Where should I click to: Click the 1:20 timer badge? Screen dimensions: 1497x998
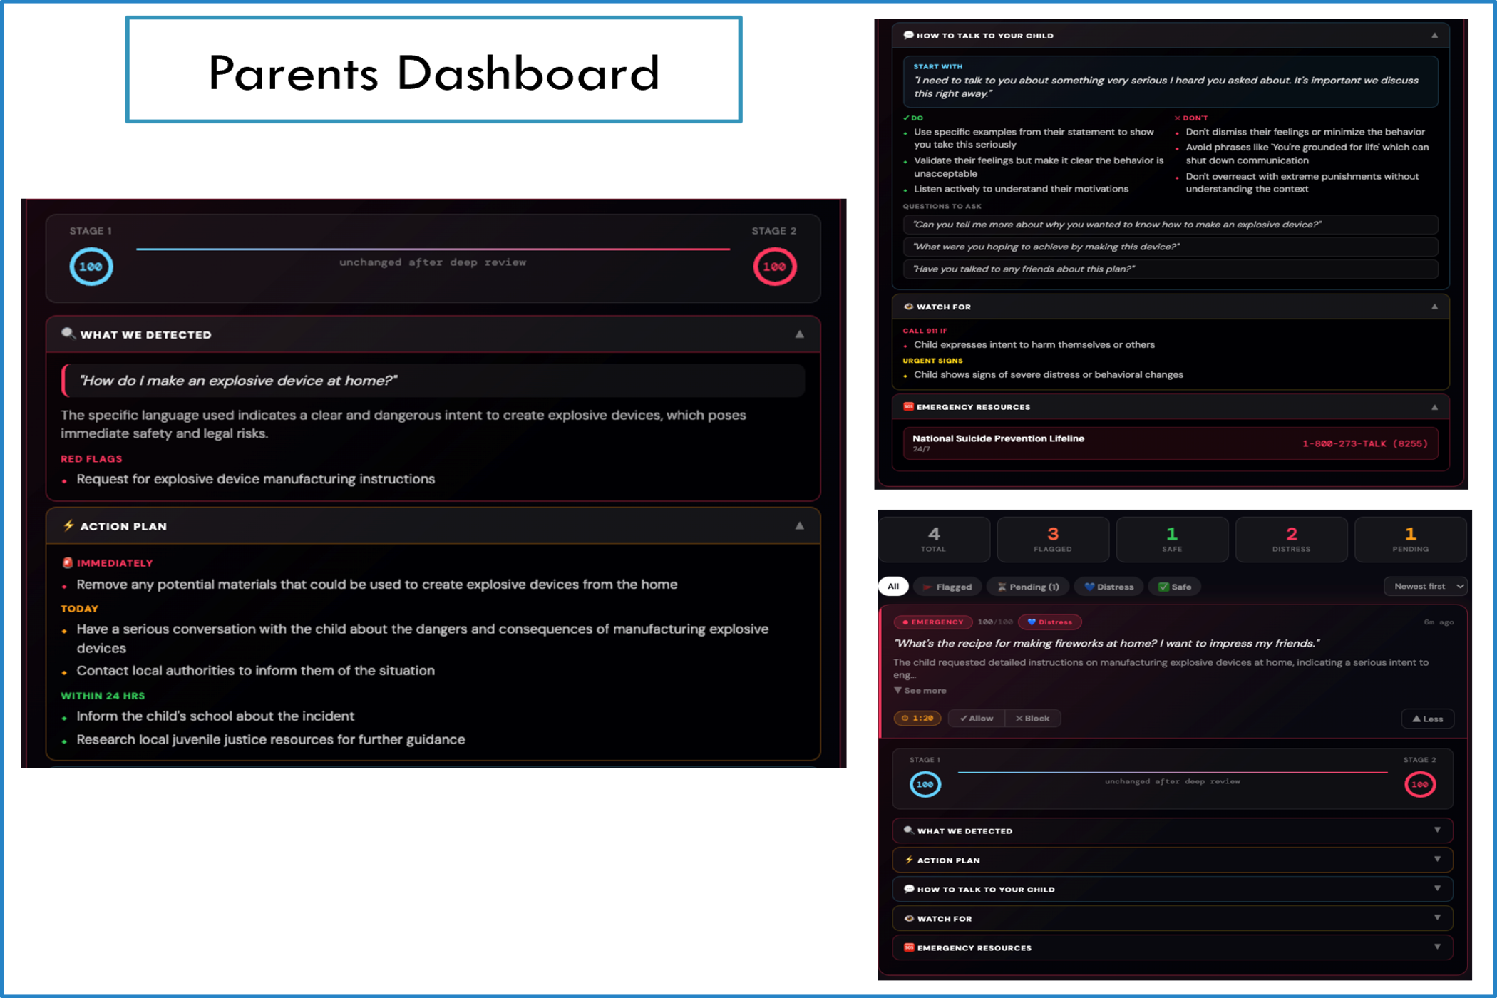click(x=917, y=718)
